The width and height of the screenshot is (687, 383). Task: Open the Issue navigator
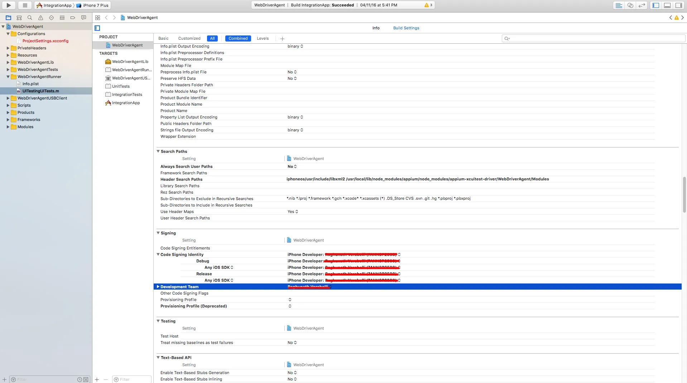click(x=40, y=18)
